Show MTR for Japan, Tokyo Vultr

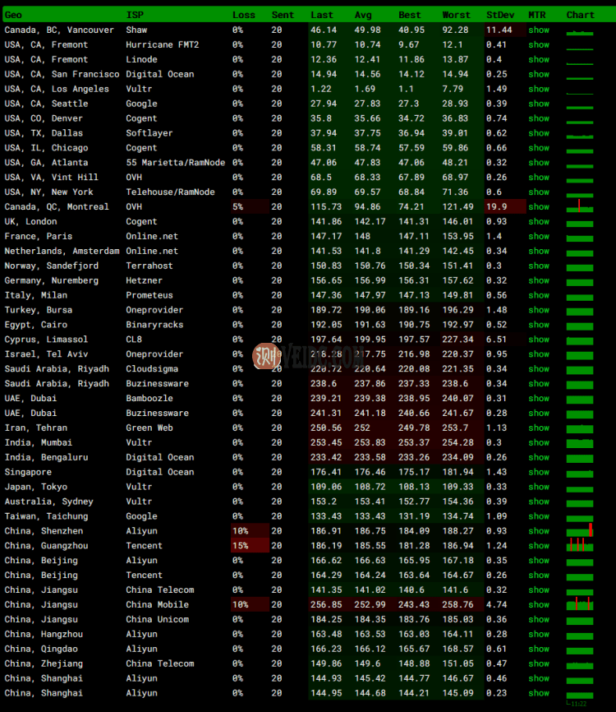[539, 487]
